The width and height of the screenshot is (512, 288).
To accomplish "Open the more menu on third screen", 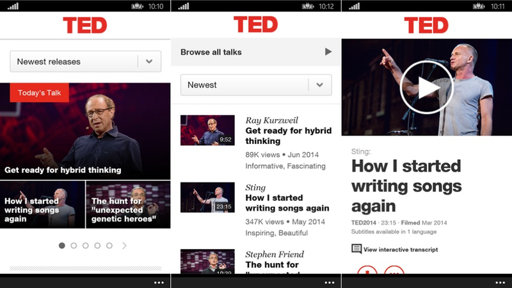I will 500,282.
